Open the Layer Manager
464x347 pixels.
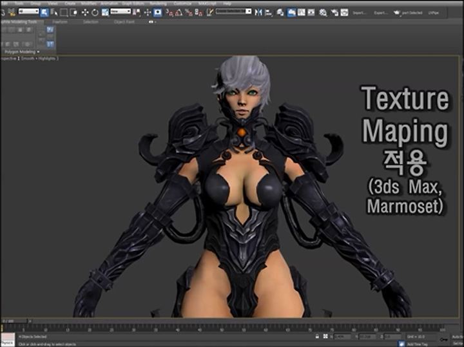point(280,12)
